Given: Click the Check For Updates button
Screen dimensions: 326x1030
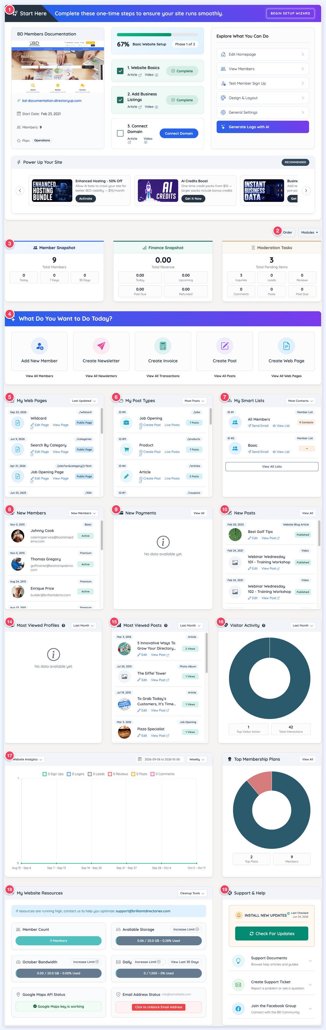Looking at the screenshot, I should point(272,934).
